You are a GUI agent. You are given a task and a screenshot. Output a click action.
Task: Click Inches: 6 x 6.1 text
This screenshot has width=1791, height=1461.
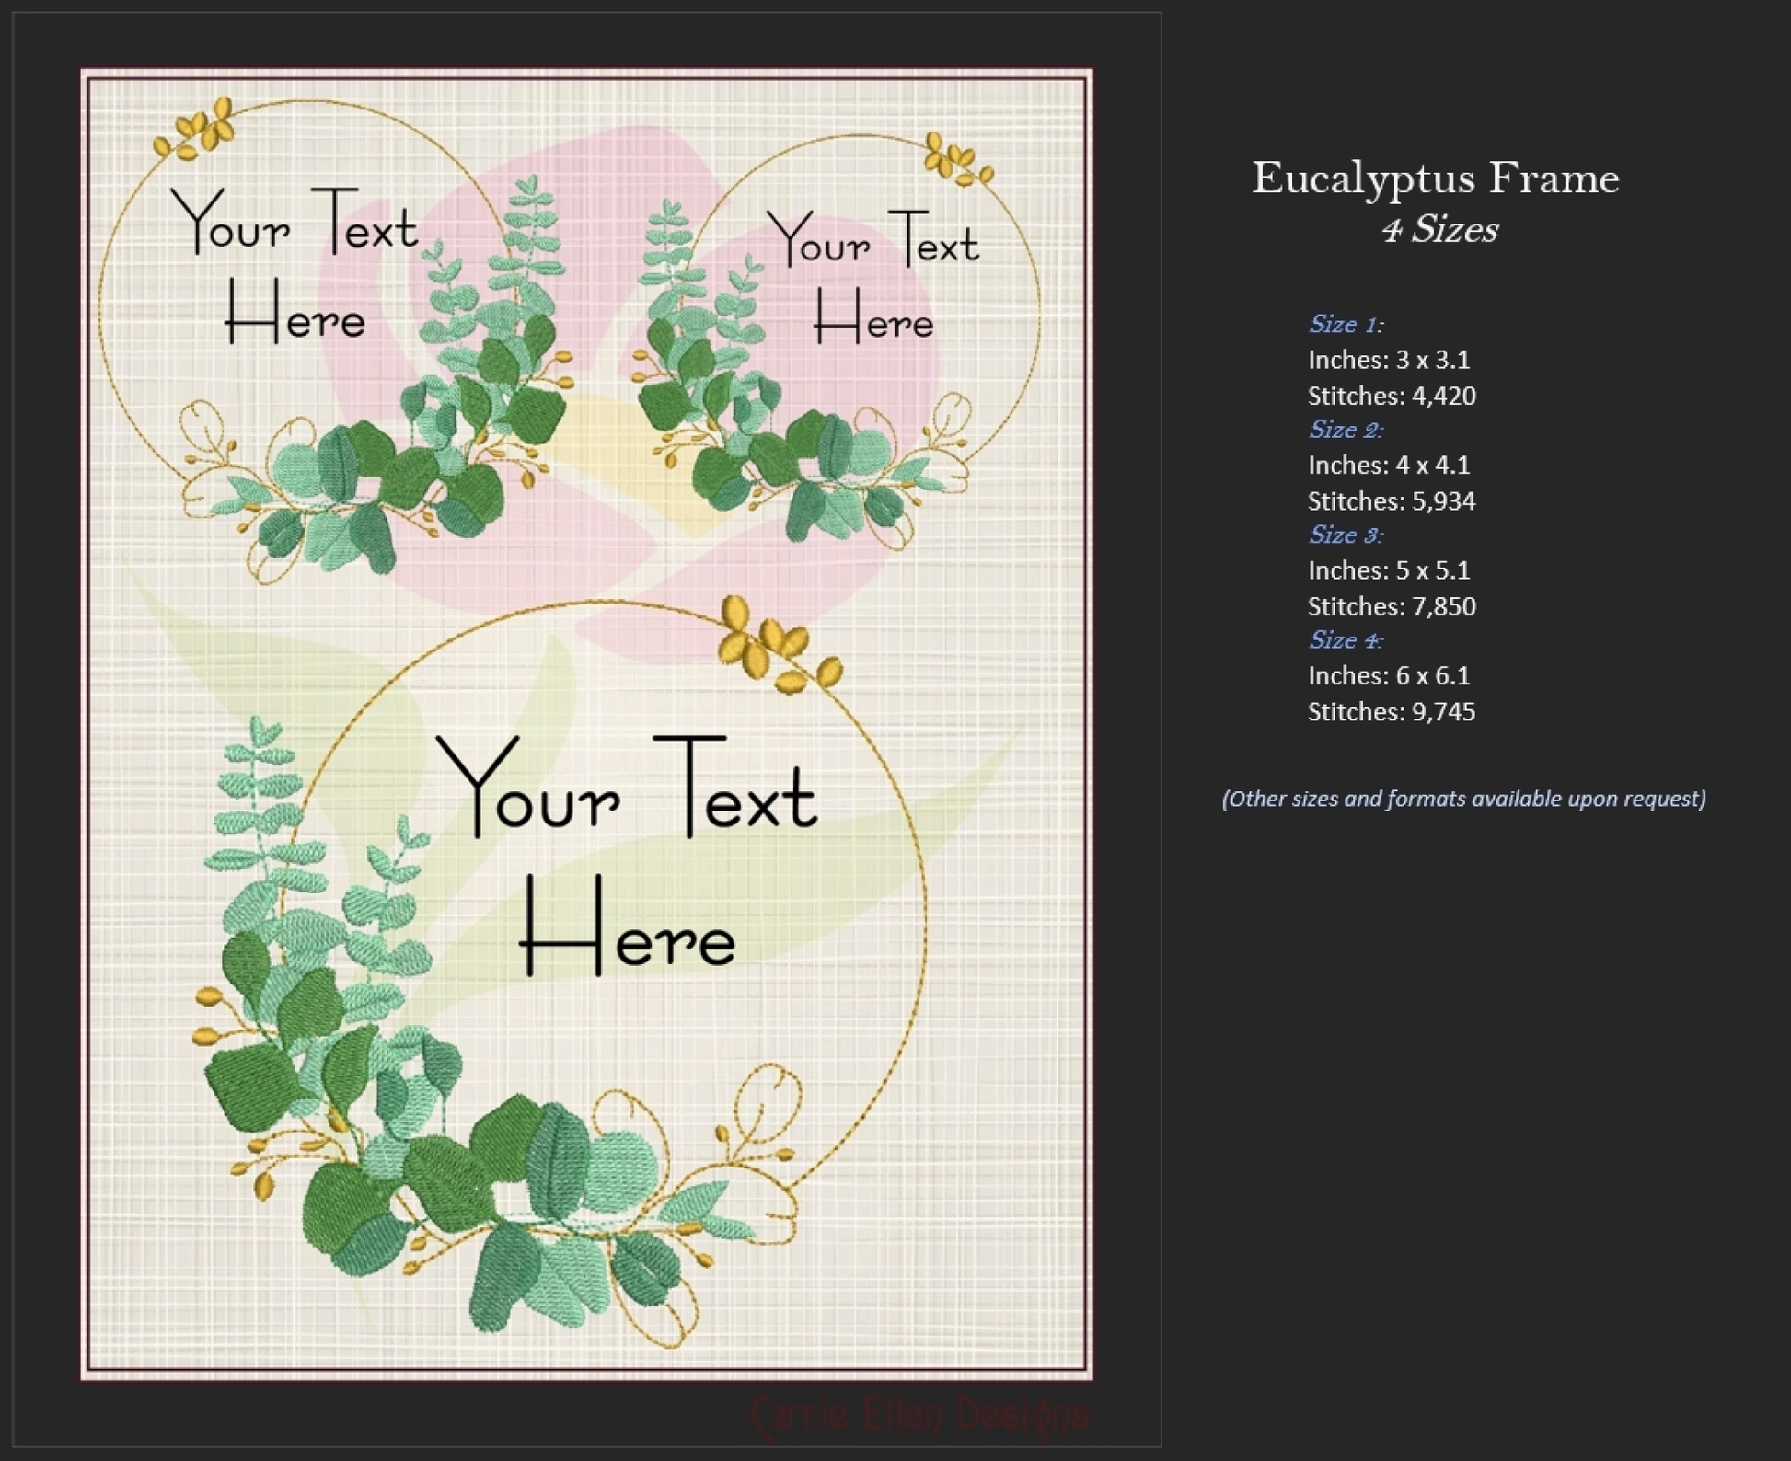click(x=1388, y=675)
